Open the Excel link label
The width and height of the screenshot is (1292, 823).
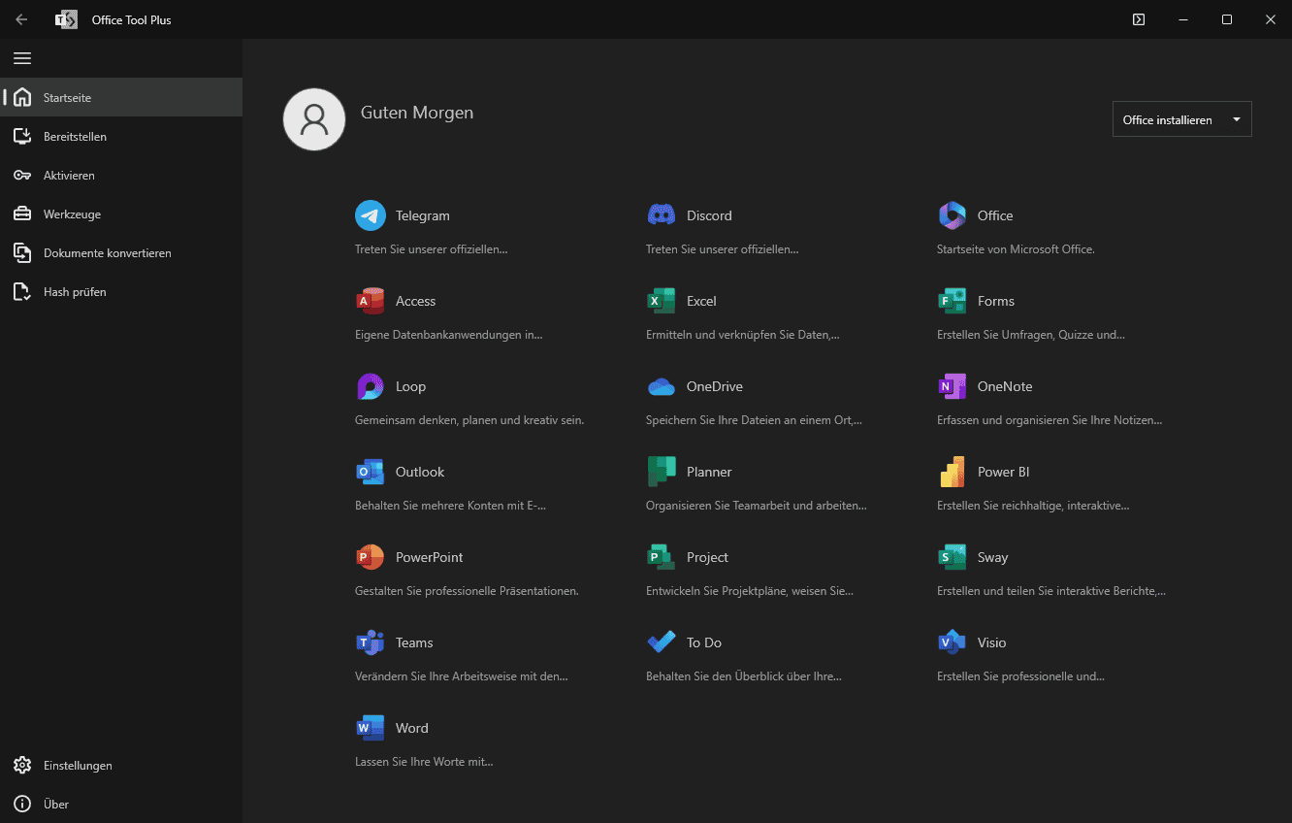701,301
